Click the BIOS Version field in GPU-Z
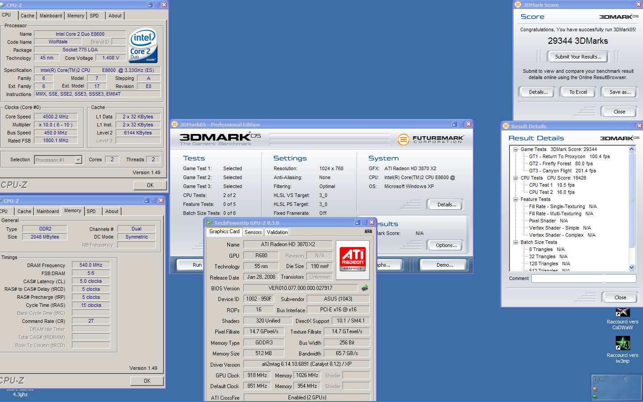Viewport: 643px width, 402px height. click(301, 288)
